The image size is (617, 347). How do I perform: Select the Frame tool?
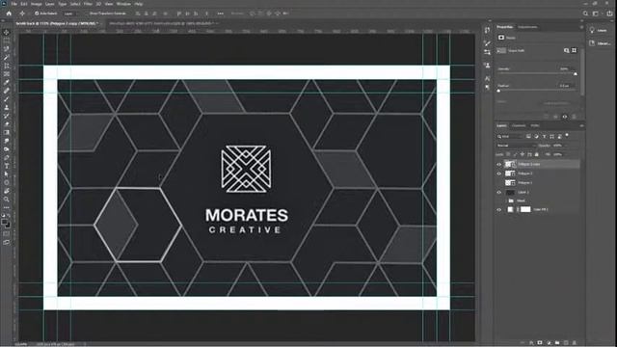coord(7,74)
